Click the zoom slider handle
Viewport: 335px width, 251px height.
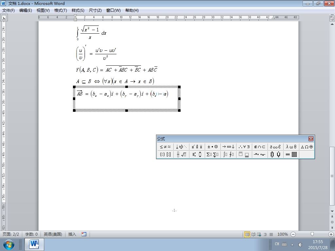pos(312,234)
